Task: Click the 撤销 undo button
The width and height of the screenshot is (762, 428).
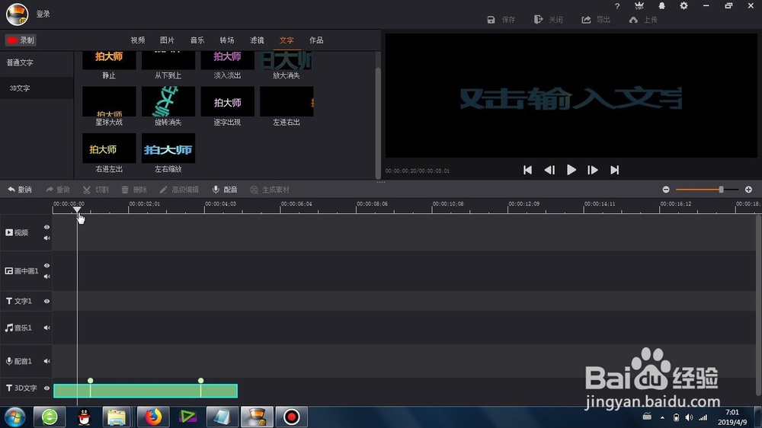Action: tap(20, 190)
